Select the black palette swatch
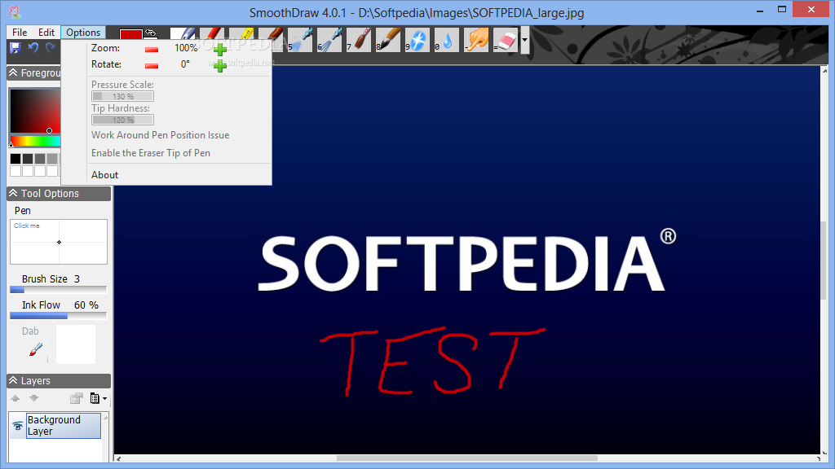The image size is (835, 469). tap(15, 159)
